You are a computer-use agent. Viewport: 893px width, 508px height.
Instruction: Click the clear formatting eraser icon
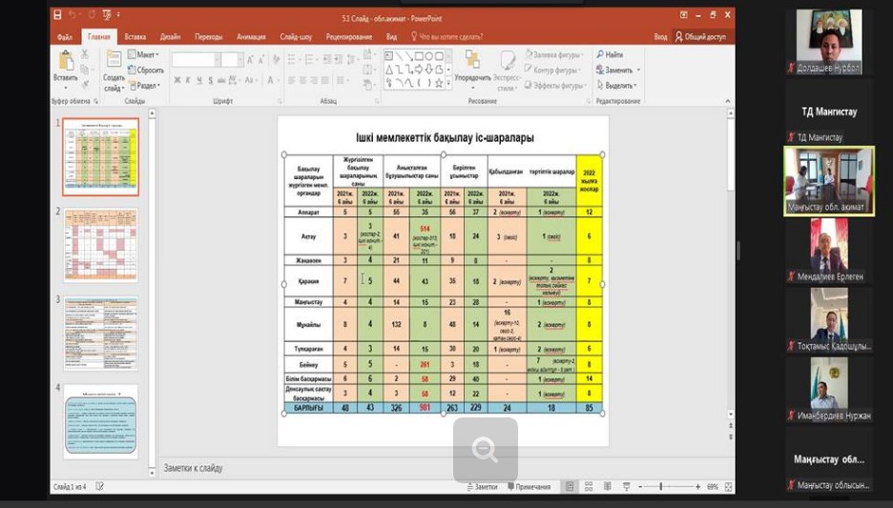pos(277,60)
